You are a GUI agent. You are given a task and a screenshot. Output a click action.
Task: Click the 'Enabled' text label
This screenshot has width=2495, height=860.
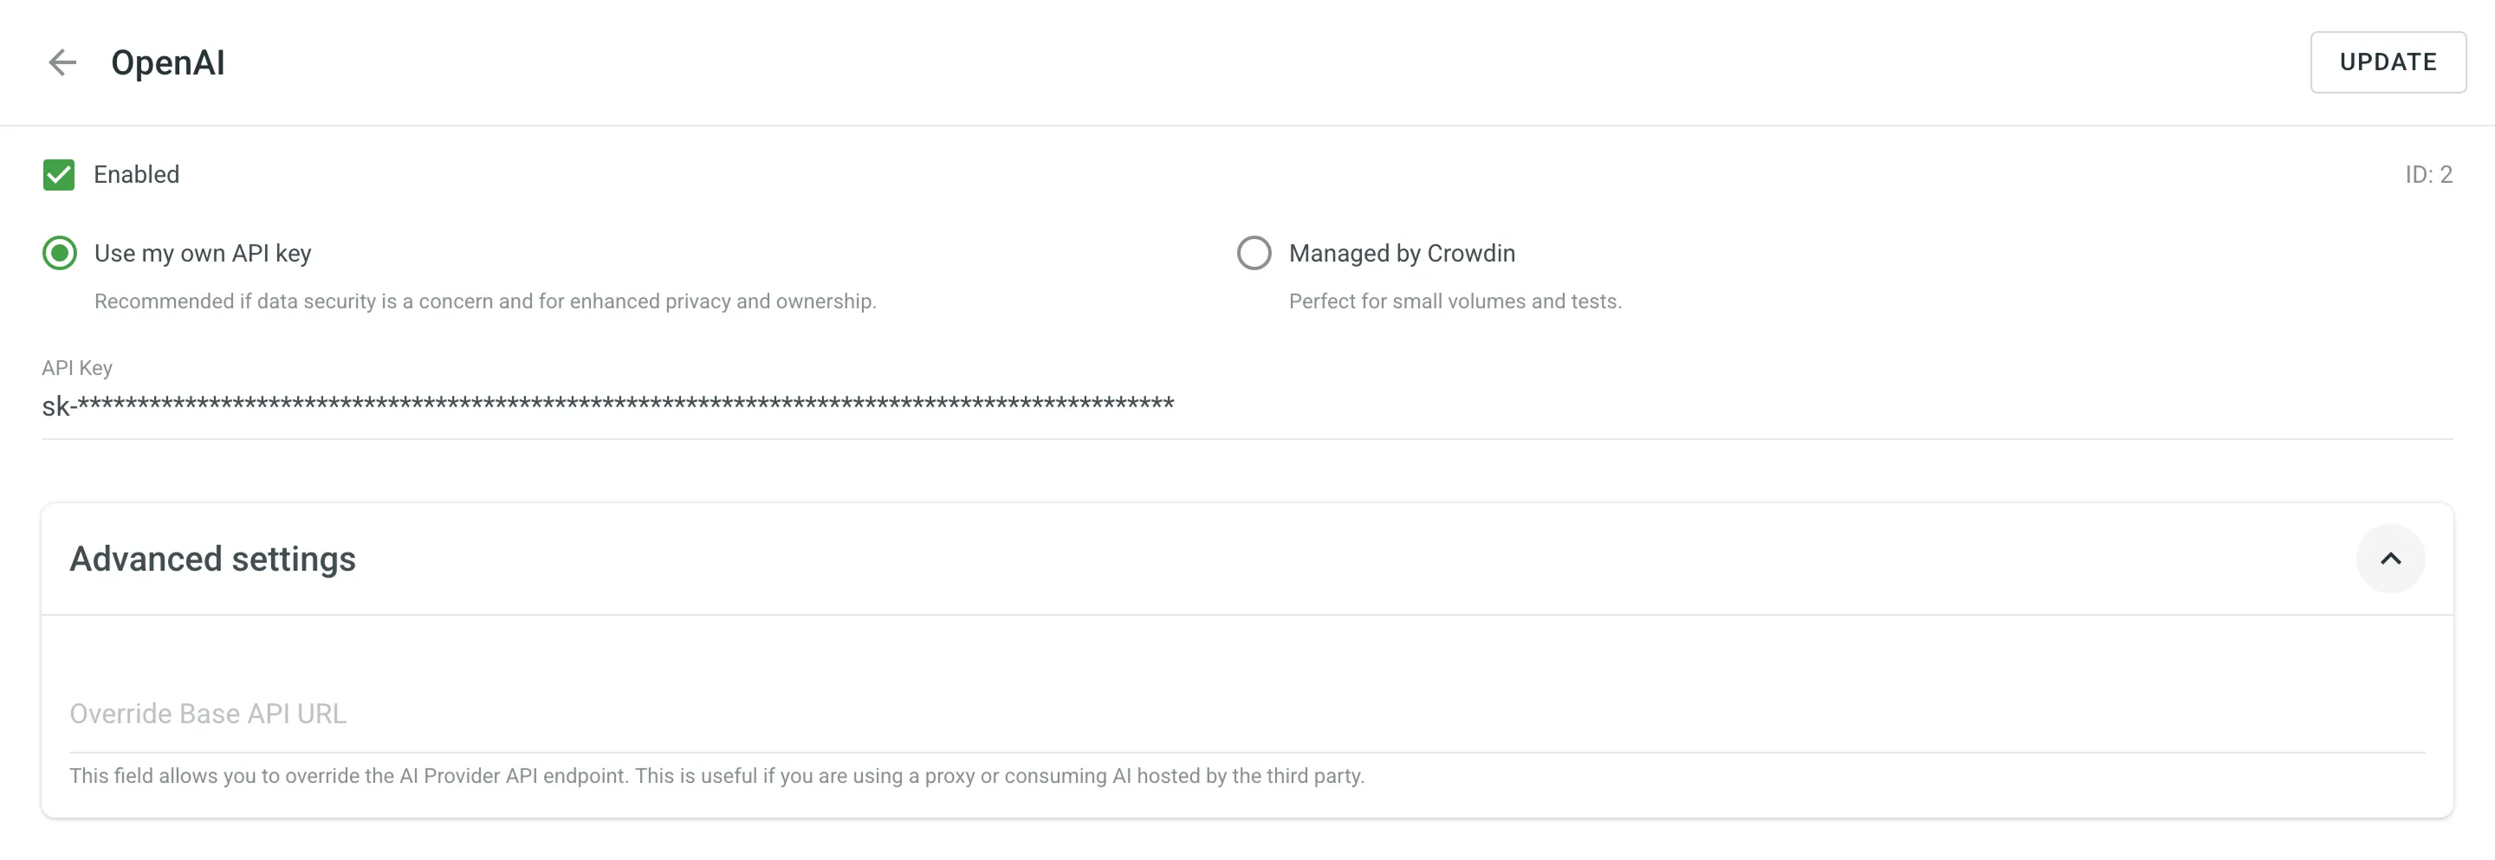(x=137, y=175)
